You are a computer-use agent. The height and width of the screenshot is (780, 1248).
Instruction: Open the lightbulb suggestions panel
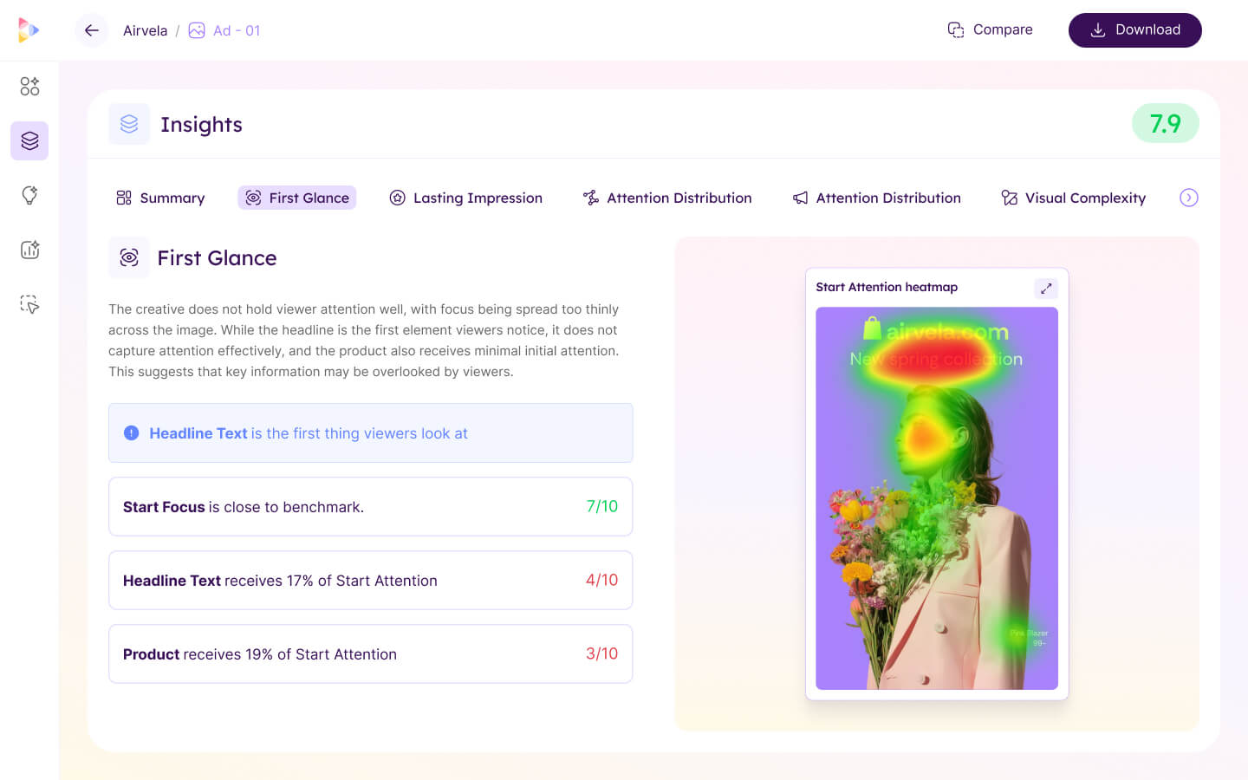pyautogui.click(x=29, y=195)
